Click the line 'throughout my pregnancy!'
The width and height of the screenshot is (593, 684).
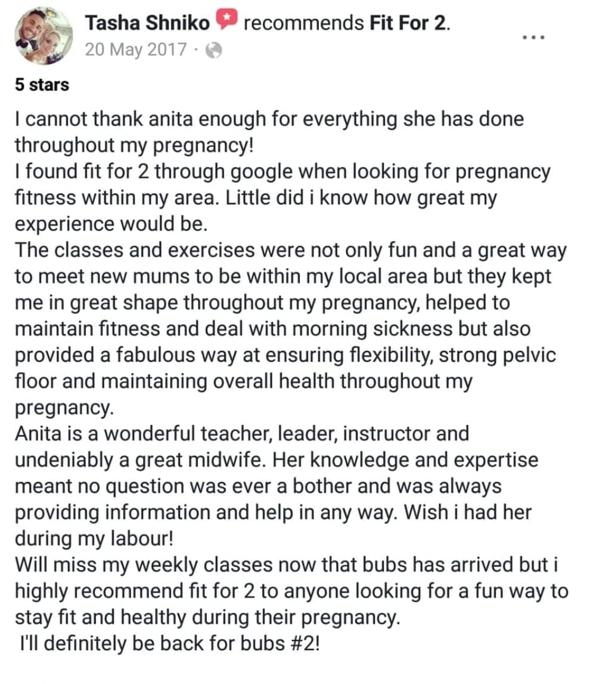click(133, 146)
